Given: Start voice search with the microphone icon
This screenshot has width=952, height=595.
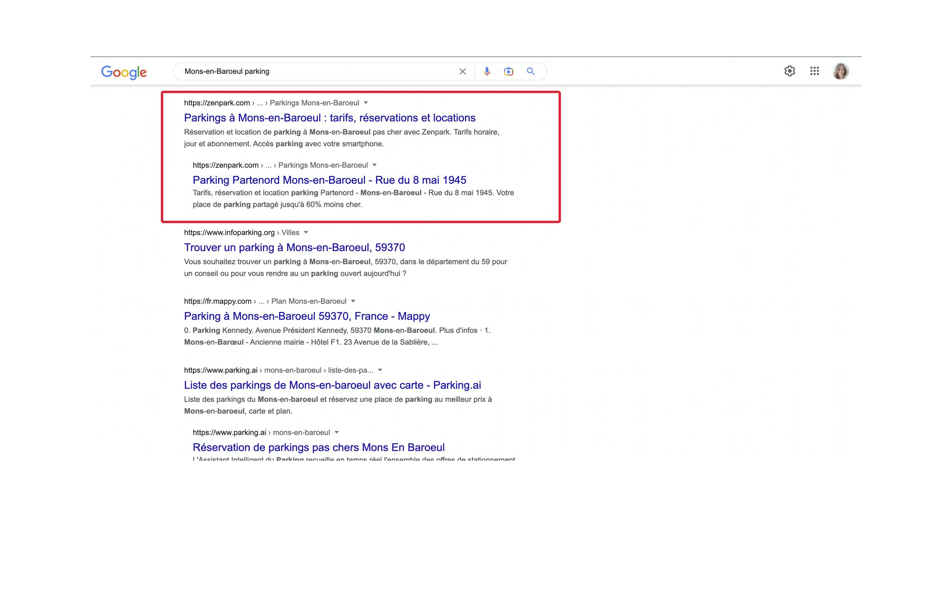Looking at the screenshot, I should pos(487,72).
